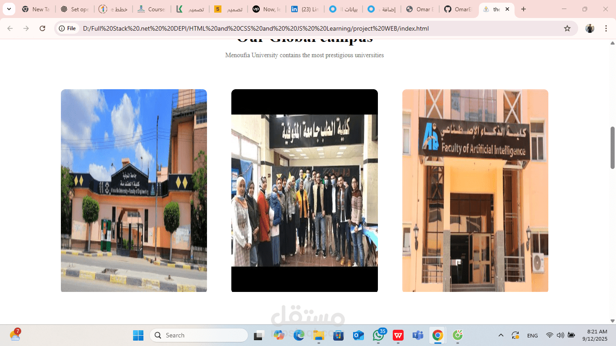Switch to the (23) LinkedIn tab
The height and width of the screenshot is (346, 616).
306,9
